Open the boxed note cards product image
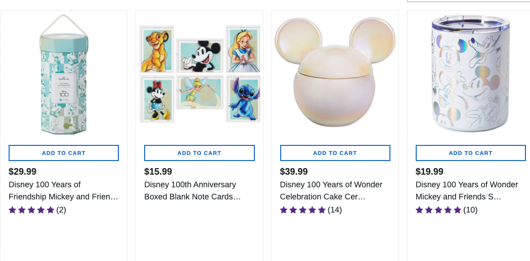530x261 pixels. (x=199, y=74)
